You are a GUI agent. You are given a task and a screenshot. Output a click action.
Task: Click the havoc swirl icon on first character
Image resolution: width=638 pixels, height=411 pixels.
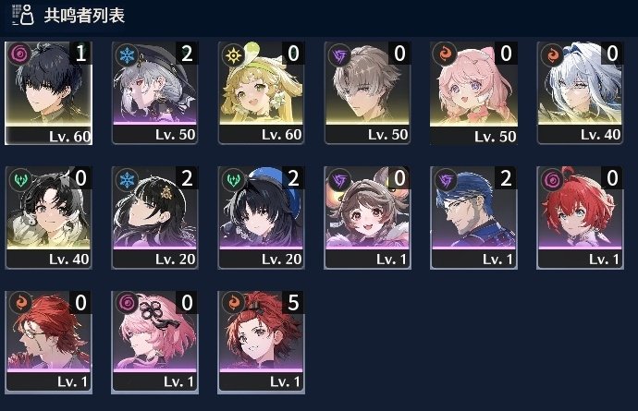click(x=18, y=54)
